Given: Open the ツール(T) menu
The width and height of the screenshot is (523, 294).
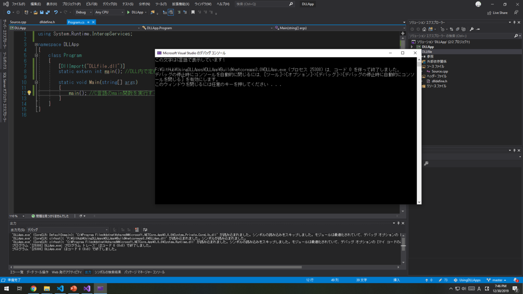Looking at the screenshot, I should (161, 4).
